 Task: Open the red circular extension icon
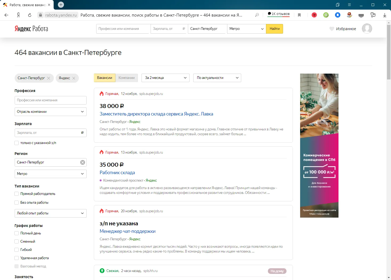click(x=314, y=15)
